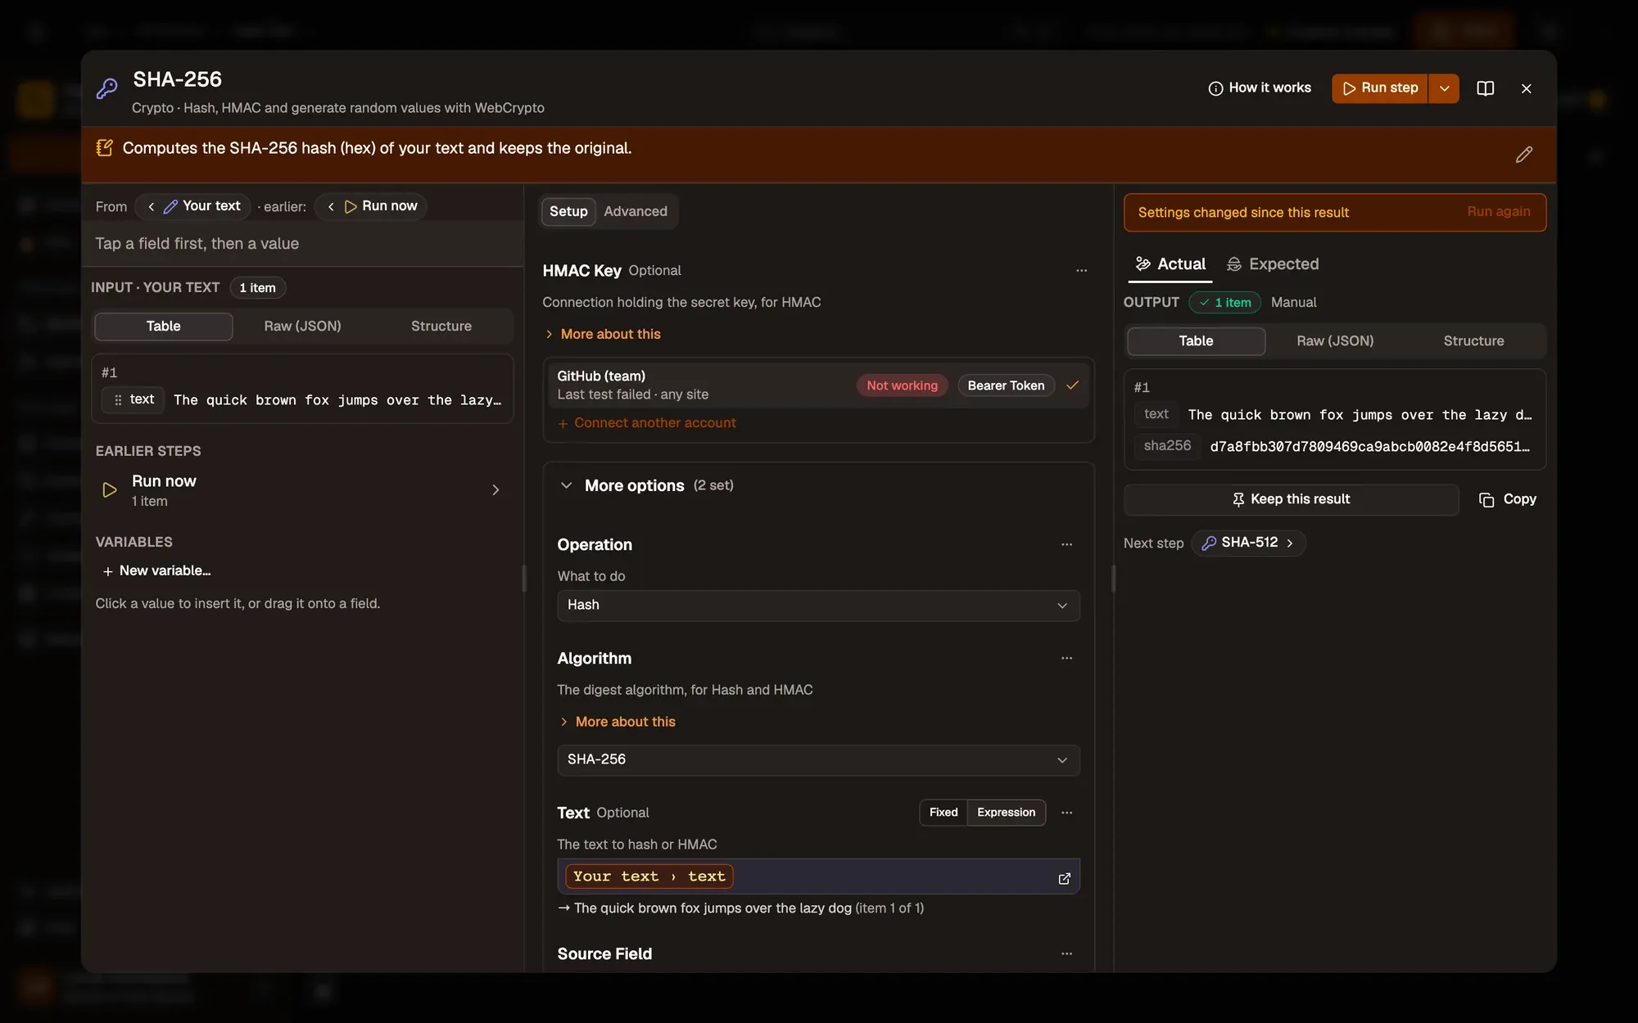Click the SHA-256 key icon in header
Image resolution: width=1638 pixels, height=1023 pixels.
coord(107,88)
